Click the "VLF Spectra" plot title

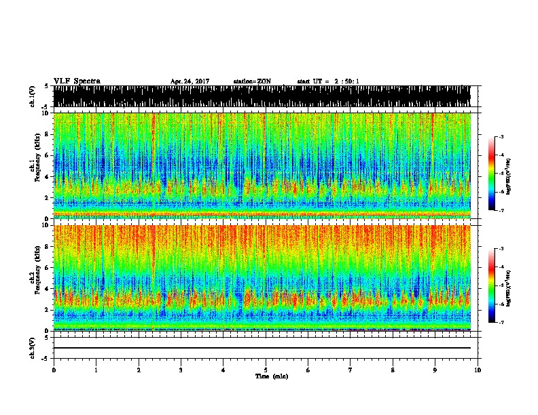click(x=77, y=81)
